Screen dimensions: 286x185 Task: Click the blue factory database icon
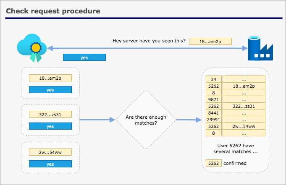260,48
